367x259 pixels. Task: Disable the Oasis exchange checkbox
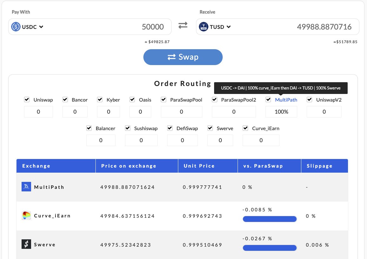point(132,99)
